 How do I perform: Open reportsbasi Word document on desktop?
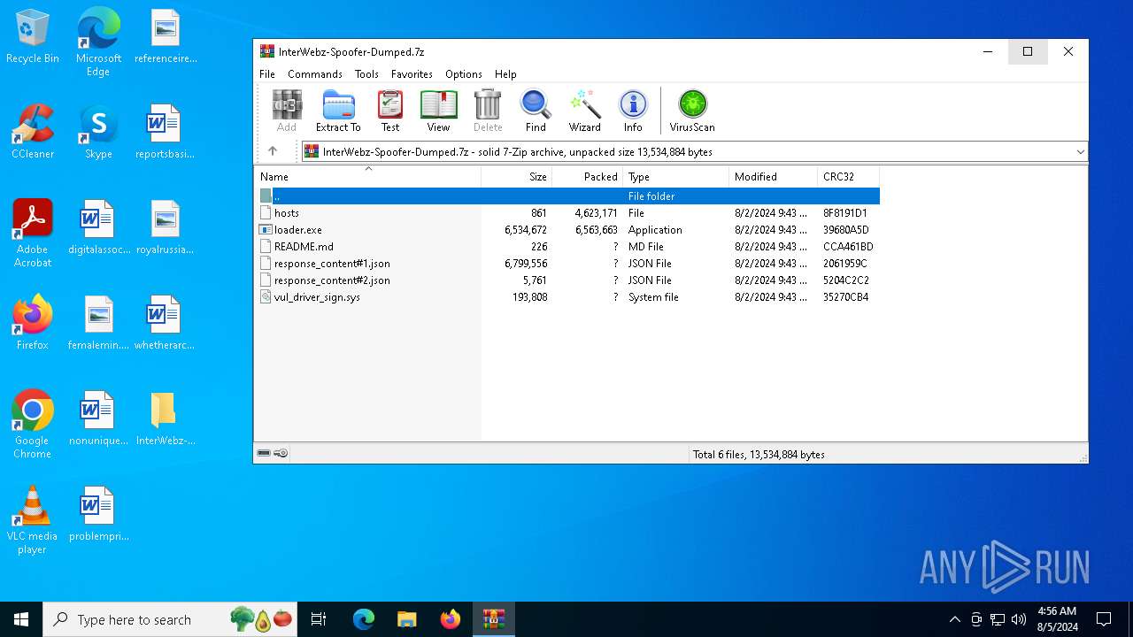pyautogui.click(x=165, y=131)
